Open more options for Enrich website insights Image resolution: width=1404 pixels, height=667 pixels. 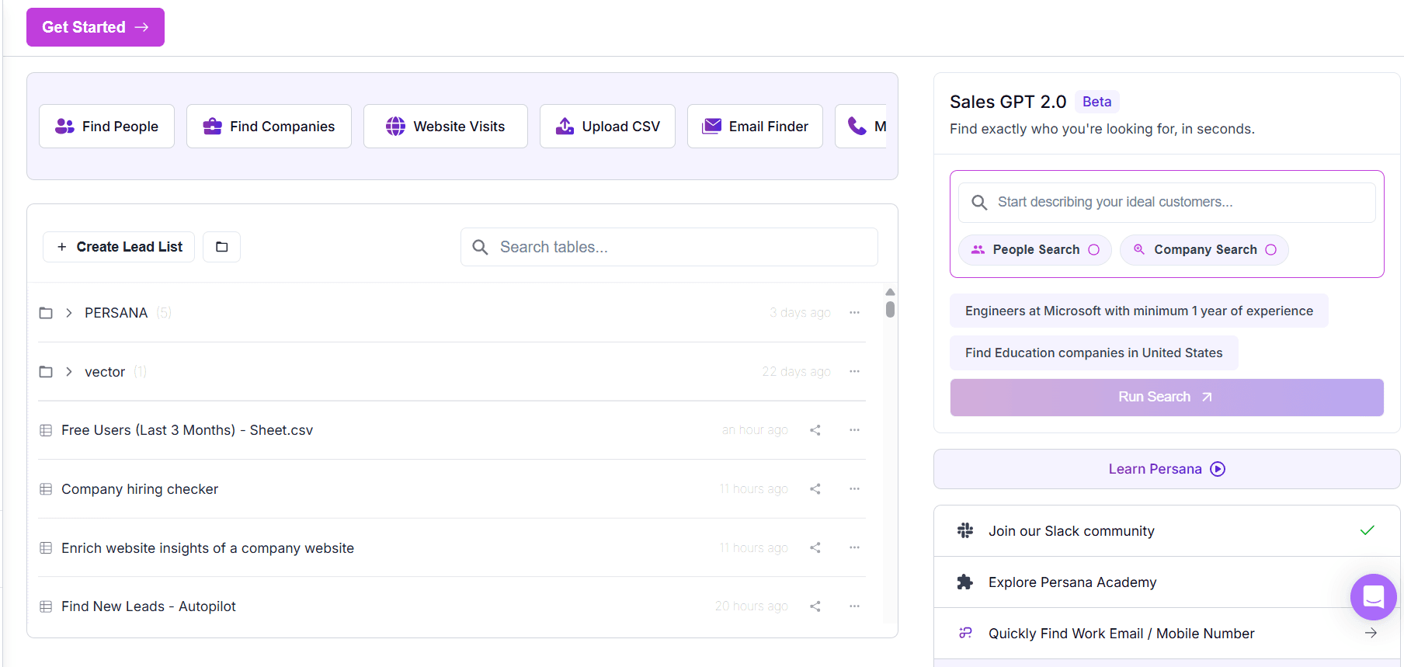(x=854, y=547)
